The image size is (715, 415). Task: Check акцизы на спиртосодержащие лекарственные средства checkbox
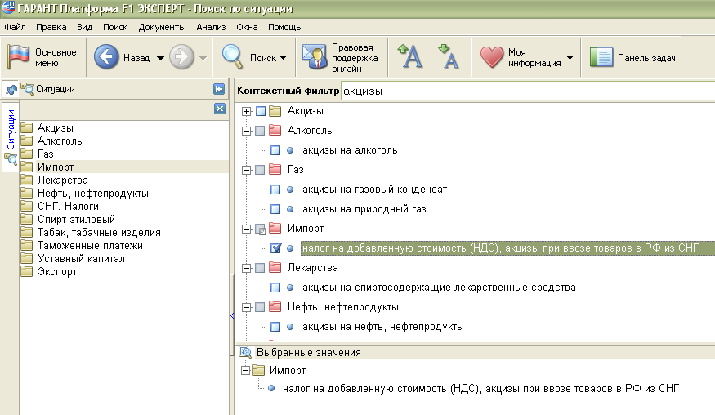click(x=275, y=288)
